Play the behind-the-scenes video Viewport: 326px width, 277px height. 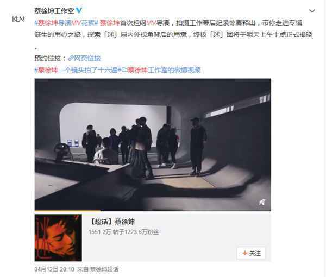153,144
